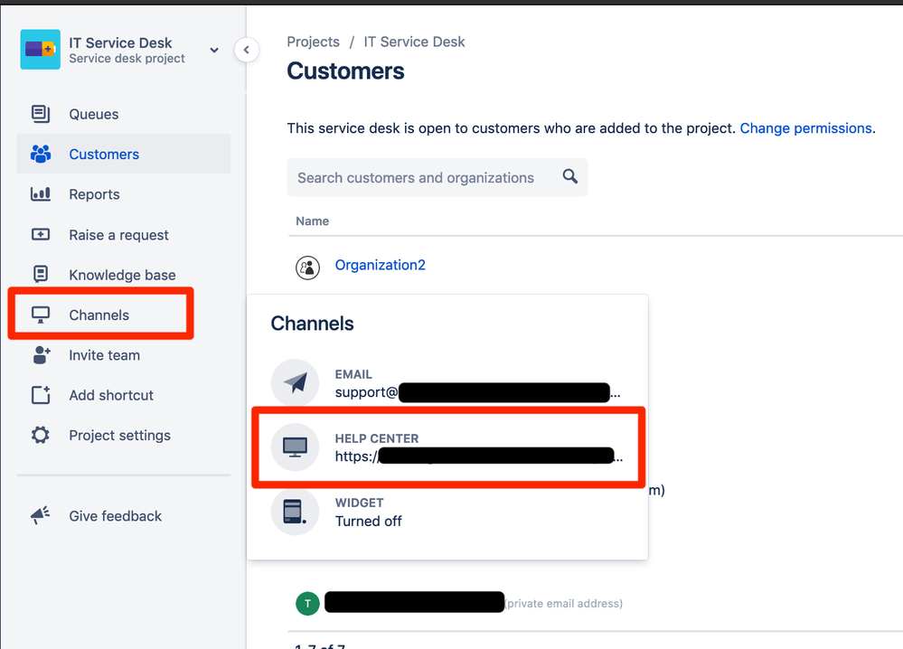Click the Help Center monitor icon

[x=294, y=447]
